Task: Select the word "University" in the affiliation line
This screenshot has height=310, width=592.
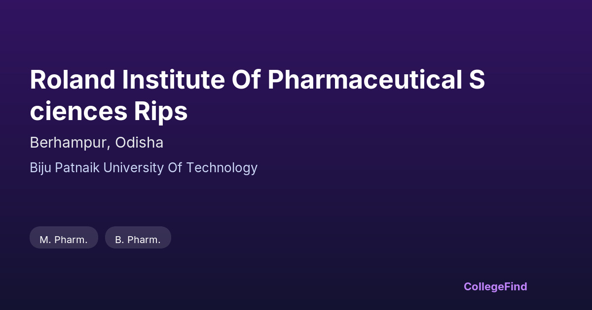Action: point(133,168)
